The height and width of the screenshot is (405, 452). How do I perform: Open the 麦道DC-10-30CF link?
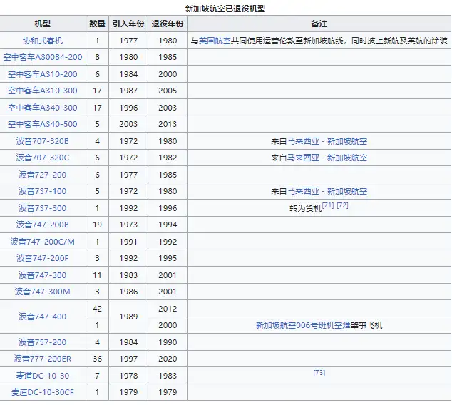42,392
